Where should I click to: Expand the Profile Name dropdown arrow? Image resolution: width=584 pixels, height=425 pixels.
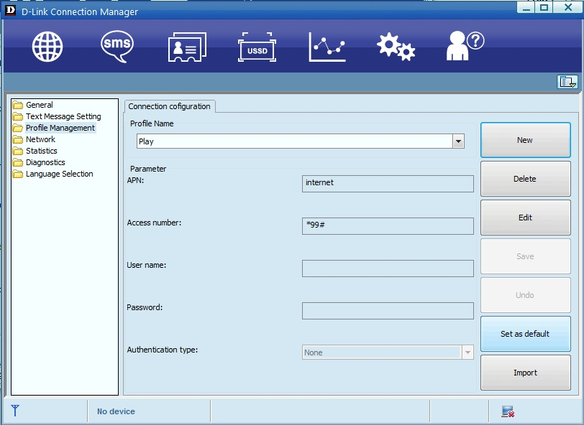tap(458, 141)
